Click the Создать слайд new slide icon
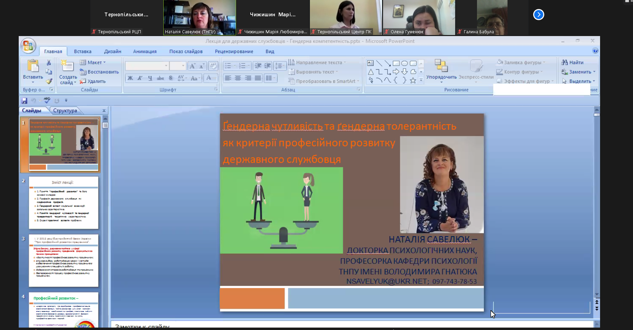This screenshot has height=330, width=633. point(67,66)
